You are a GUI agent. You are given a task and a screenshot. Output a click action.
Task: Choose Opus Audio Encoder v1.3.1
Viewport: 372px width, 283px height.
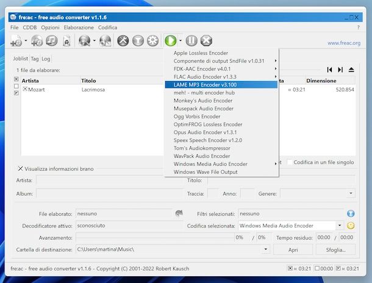tap(221, 132)
